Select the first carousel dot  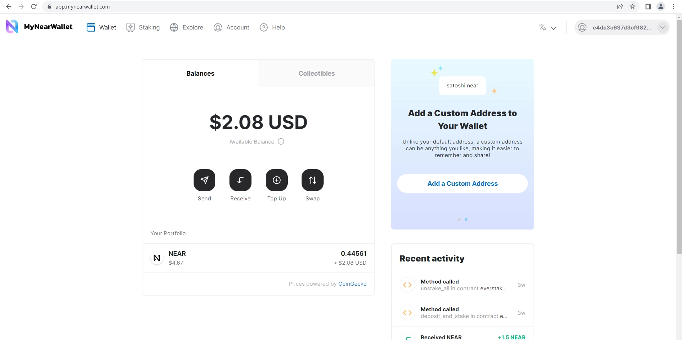pyautogui.click(x=459, y=220)
